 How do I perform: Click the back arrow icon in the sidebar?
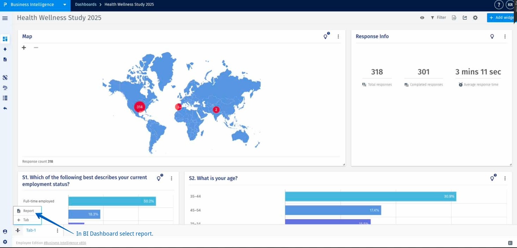point(5,108)
